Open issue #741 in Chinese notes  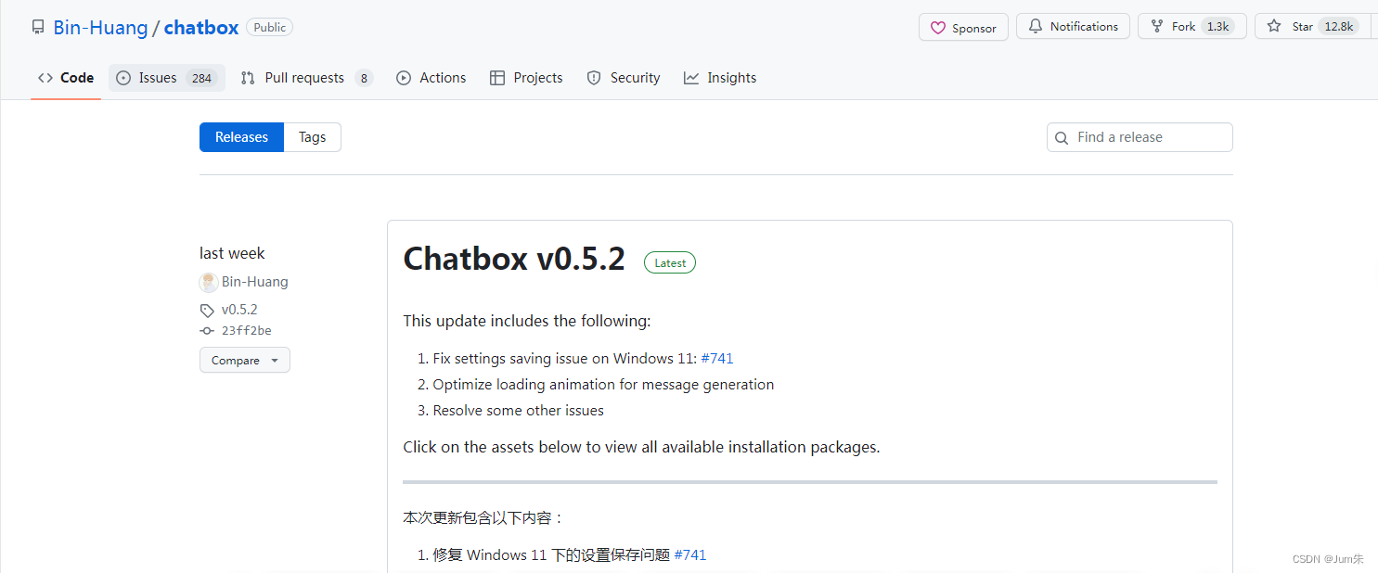[690, 554]
